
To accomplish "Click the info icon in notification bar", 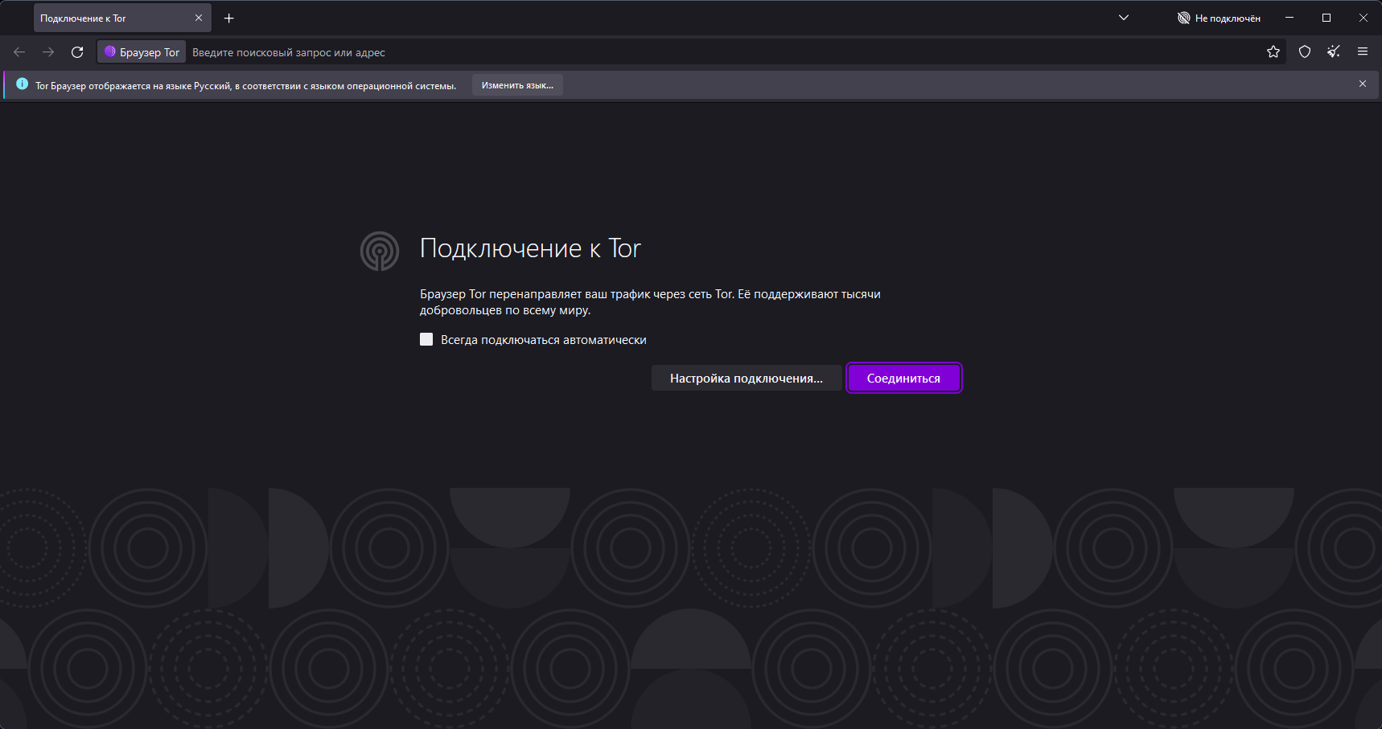I will point(22,84).
